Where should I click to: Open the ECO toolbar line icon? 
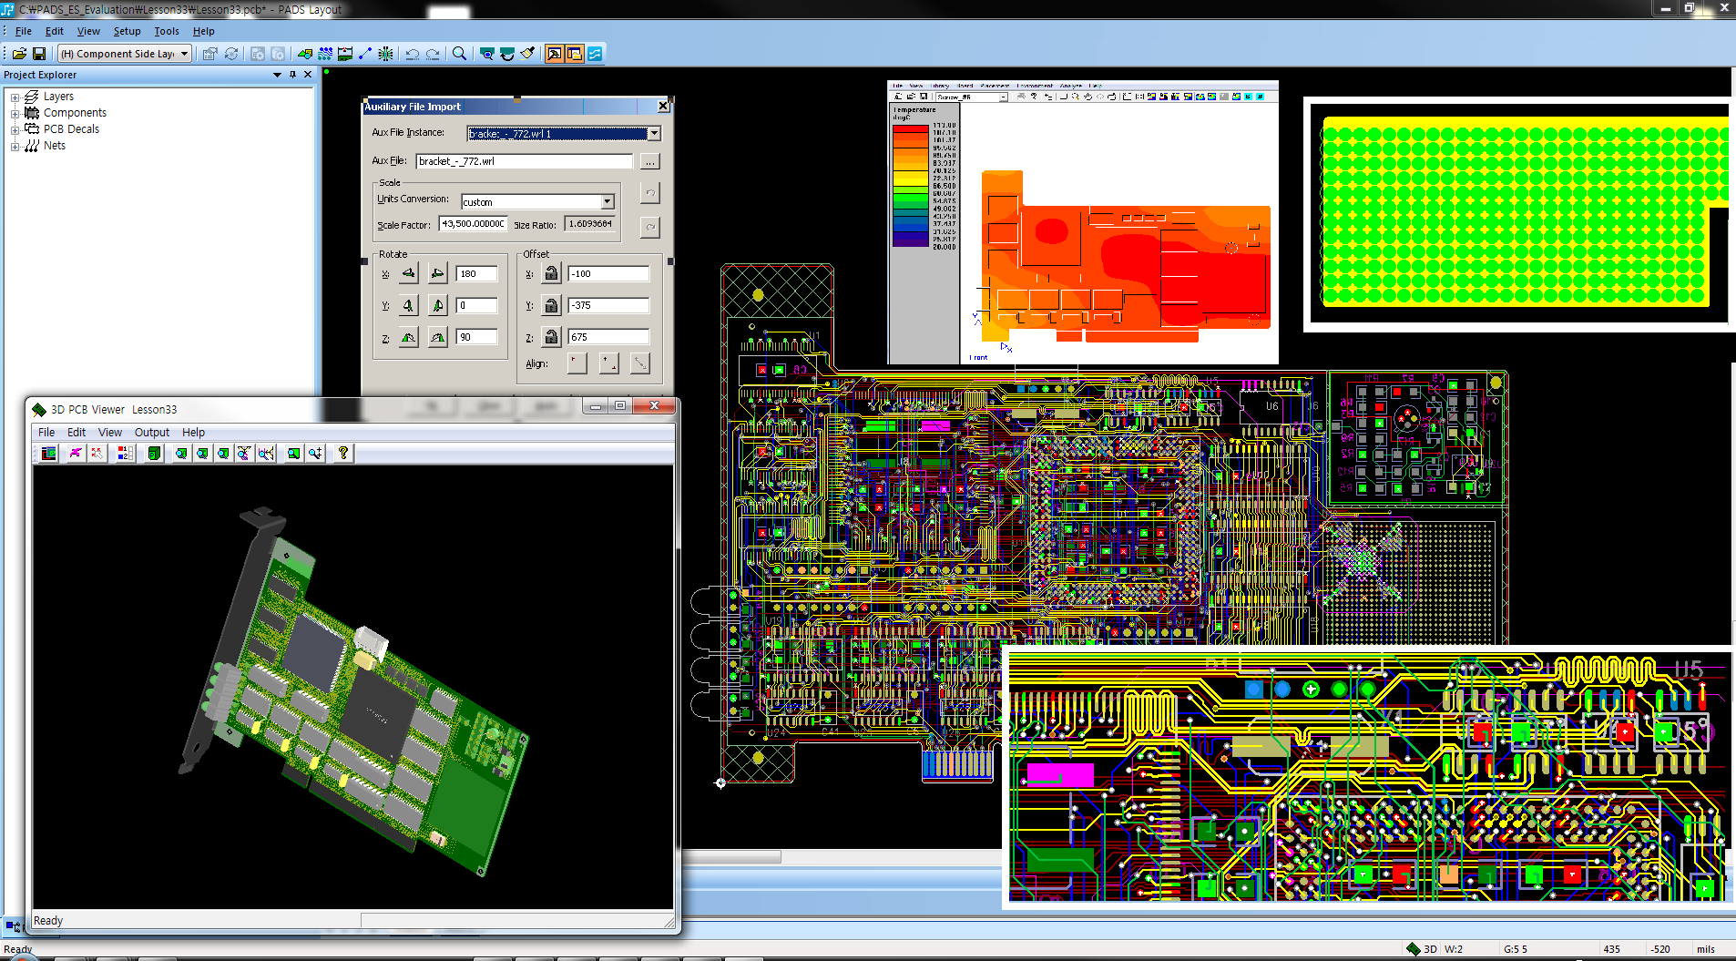point(365,54)
